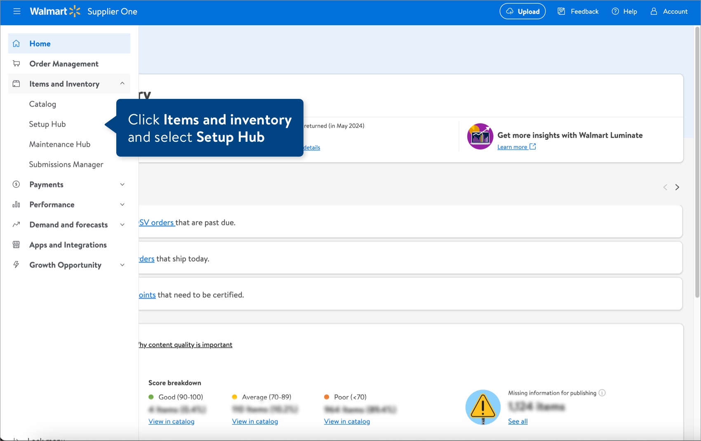
Task: Open the Walmart Luminate Learn more link
Action: pyautogui.click(x=513, y=147)
